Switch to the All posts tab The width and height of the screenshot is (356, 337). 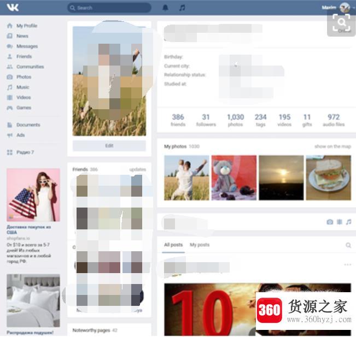tap(173, 245)
